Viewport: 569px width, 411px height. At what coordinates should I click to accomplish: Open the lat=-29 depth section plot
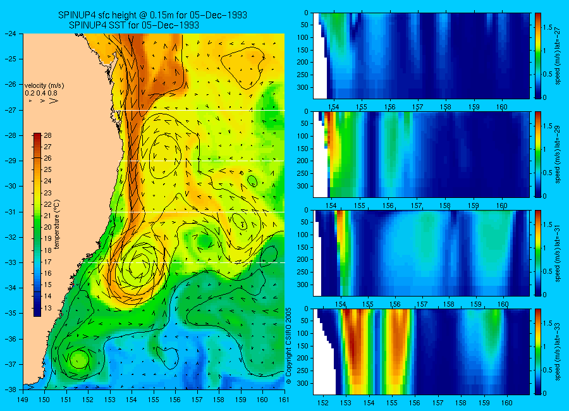421,154
